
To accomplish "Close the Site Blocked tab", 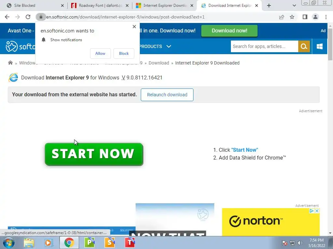I will 62,6.
